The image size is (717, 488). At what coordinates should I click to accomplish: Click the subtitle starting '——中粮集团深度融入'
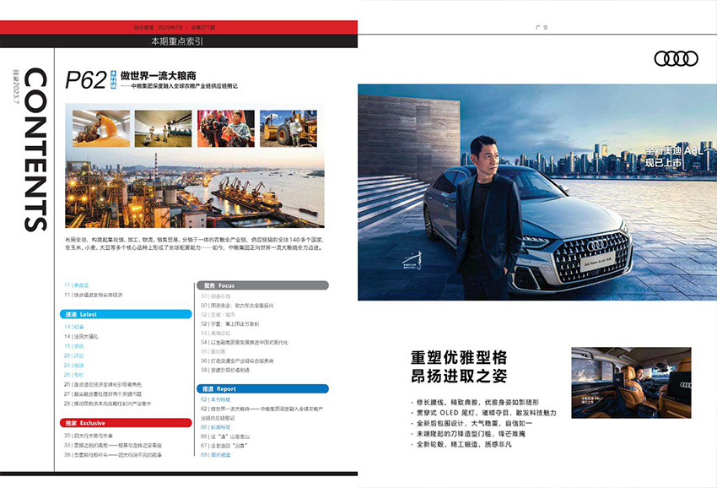179,86
